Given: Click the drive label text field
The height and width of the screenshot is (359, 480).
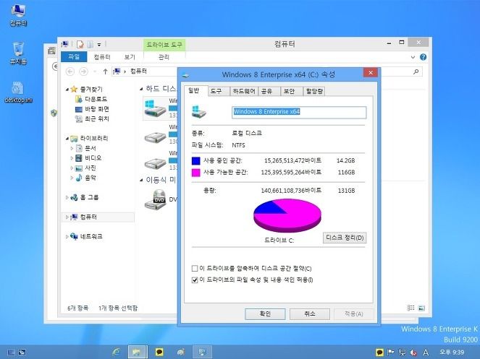Looking at the screenshot, I should (299, 112).
